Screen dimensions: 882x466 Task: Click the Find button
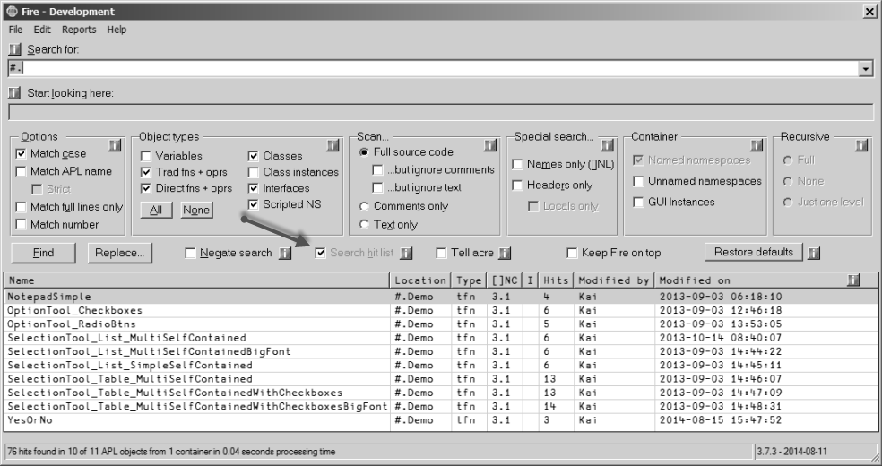coord(43,253)
